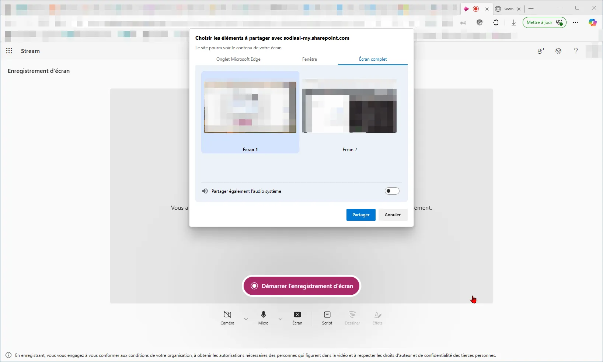Click Démarrer l'enregistrement d'écran

(x=301, y=286)
